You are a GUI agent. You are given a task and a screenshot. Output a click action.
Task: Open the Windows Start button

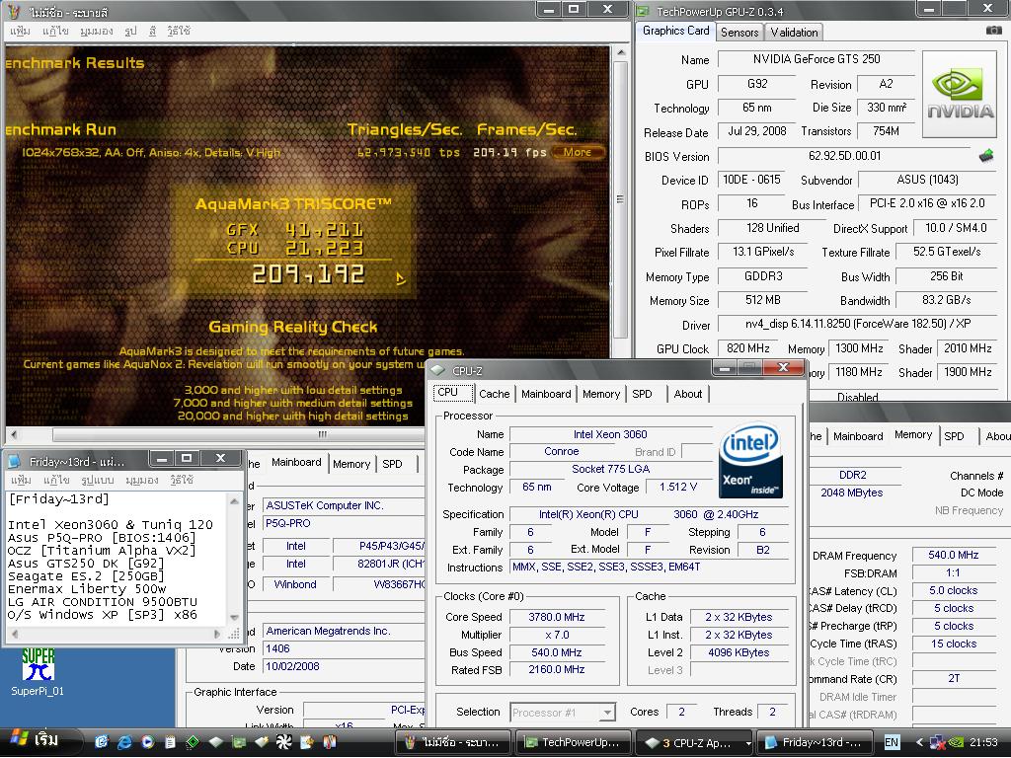(34, 740)
